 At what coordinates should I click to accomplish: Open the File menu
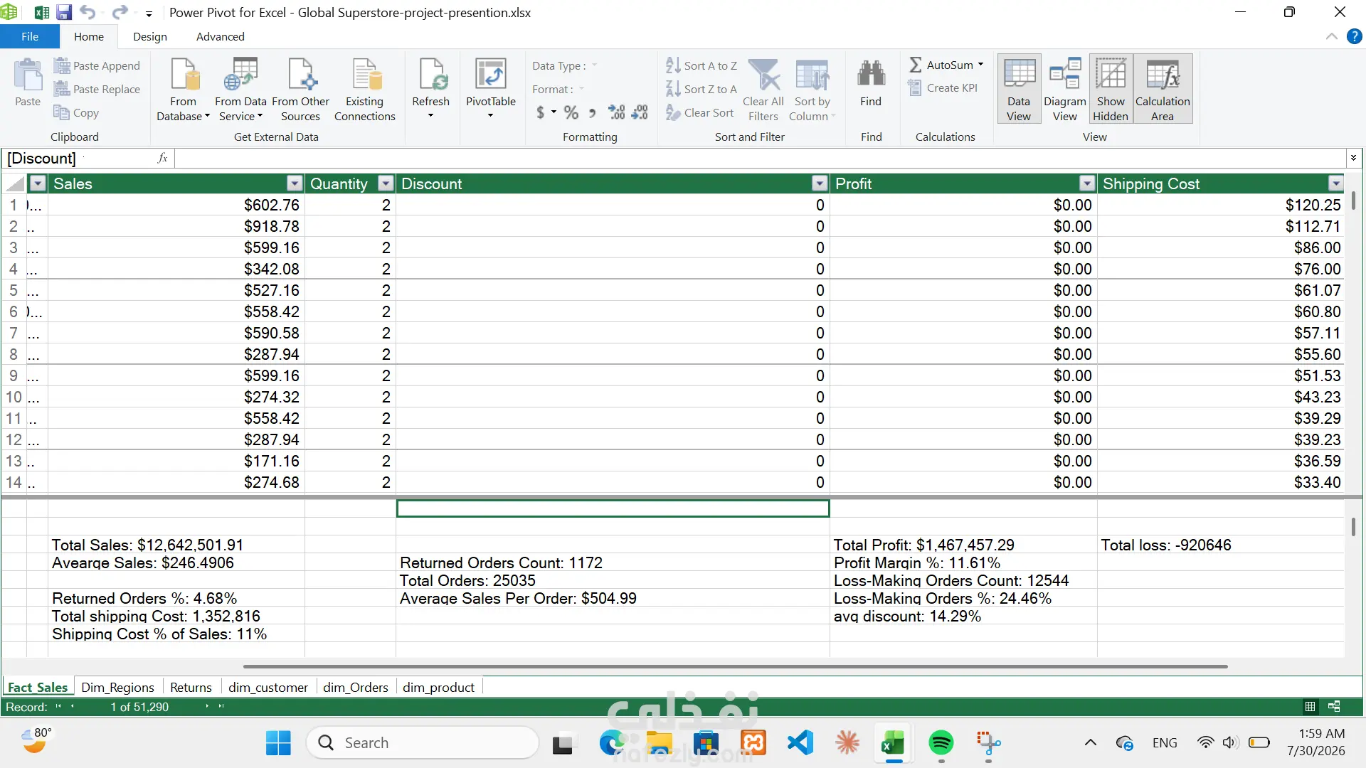[x=30, y=36]
